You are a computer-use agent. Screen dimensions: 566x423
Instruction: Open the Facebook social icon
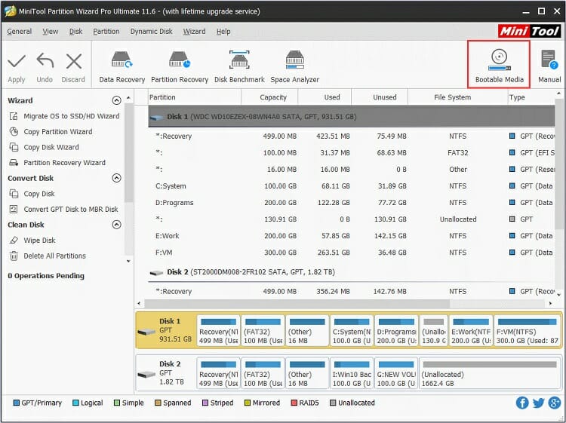522,403
